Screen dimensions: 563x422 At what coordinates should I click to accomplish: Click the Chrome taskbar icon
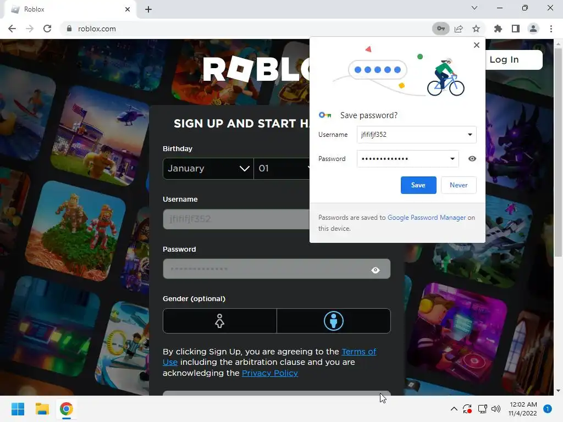66,409
